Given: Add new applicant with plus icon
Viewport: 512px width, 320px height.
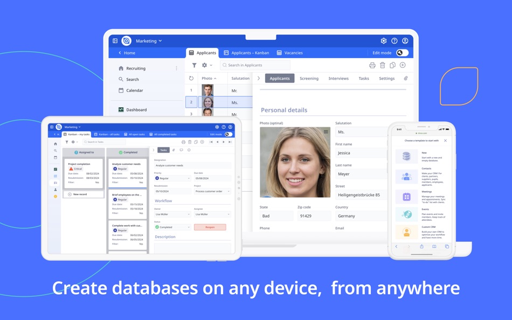Looking at the screenshot, I should pyautogui.click(x=403, y=65).
